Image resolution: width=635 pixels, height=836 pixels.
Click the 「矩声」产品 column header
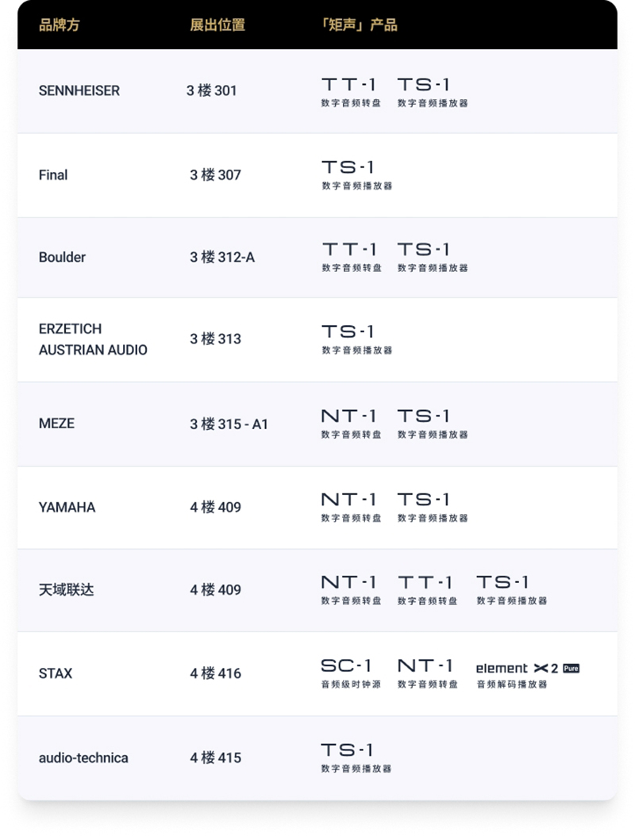358,25
